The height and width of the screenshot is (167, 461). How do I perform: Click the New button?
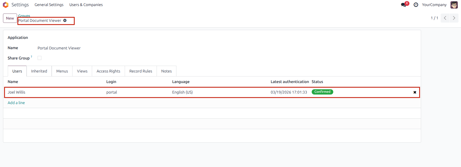click(x=10, y=18)
